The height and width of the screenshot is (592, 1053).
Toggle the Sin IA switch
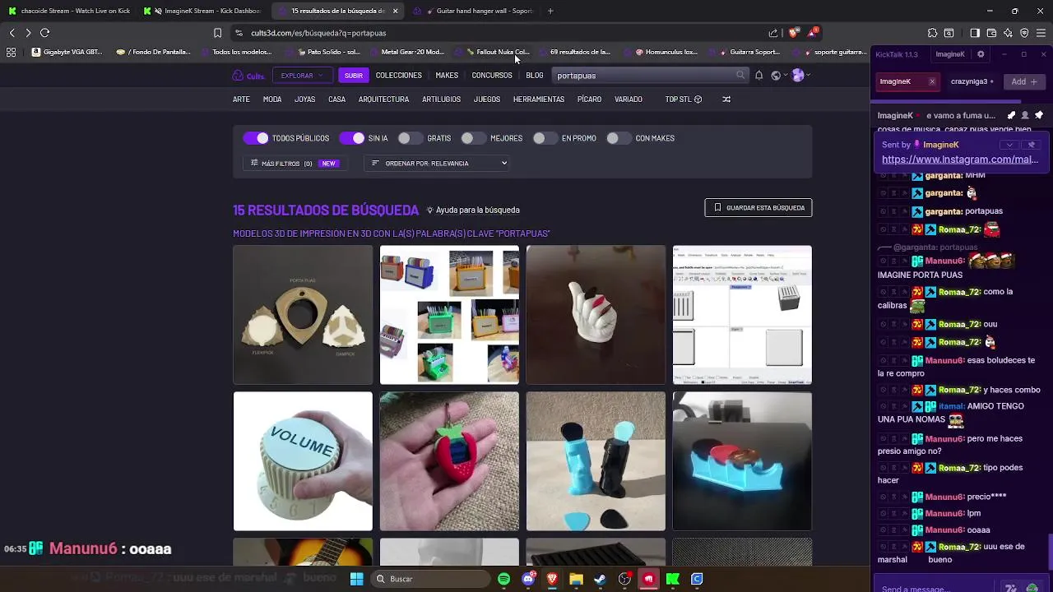(x=352, y=138)
